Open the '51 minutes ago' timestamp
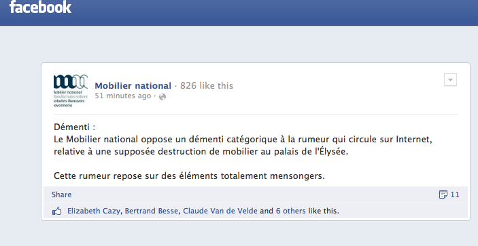 [123, 96]
